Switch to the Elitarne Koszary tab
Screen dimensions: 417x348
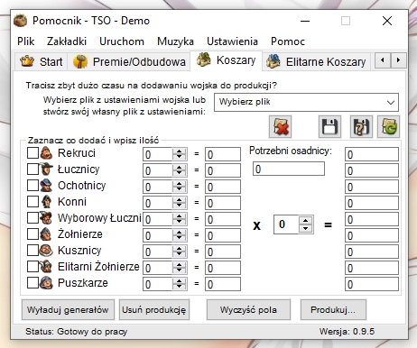(316, 61)
